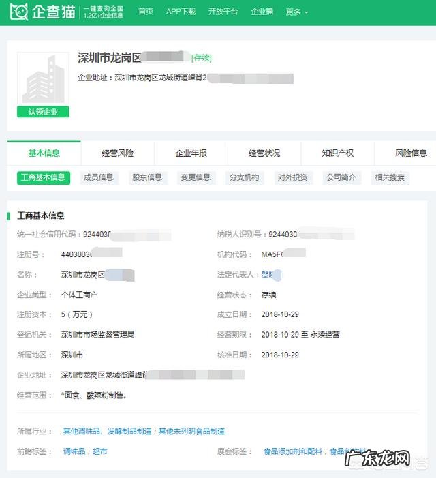Open 企业猫 in the top navigation

pyautogui.click(x=262, y=12)
